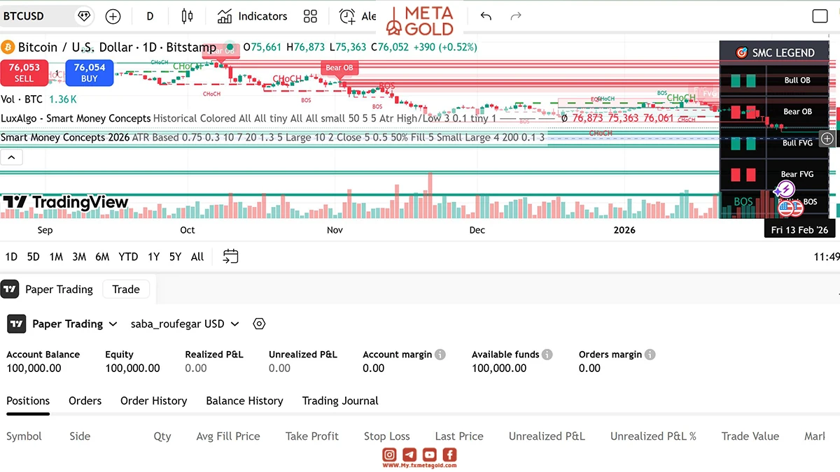Click the Alert clock button
Viewport: 840px width, 472px height.
(x=357, y=16)
